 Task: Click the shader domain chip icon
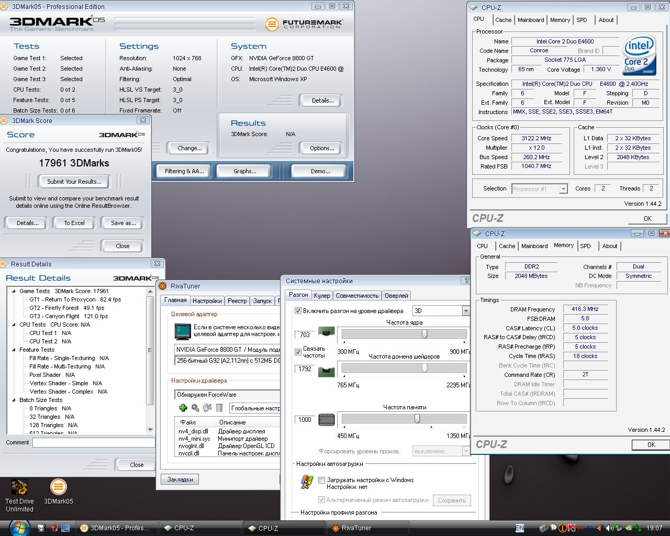(x=326, y=372)
